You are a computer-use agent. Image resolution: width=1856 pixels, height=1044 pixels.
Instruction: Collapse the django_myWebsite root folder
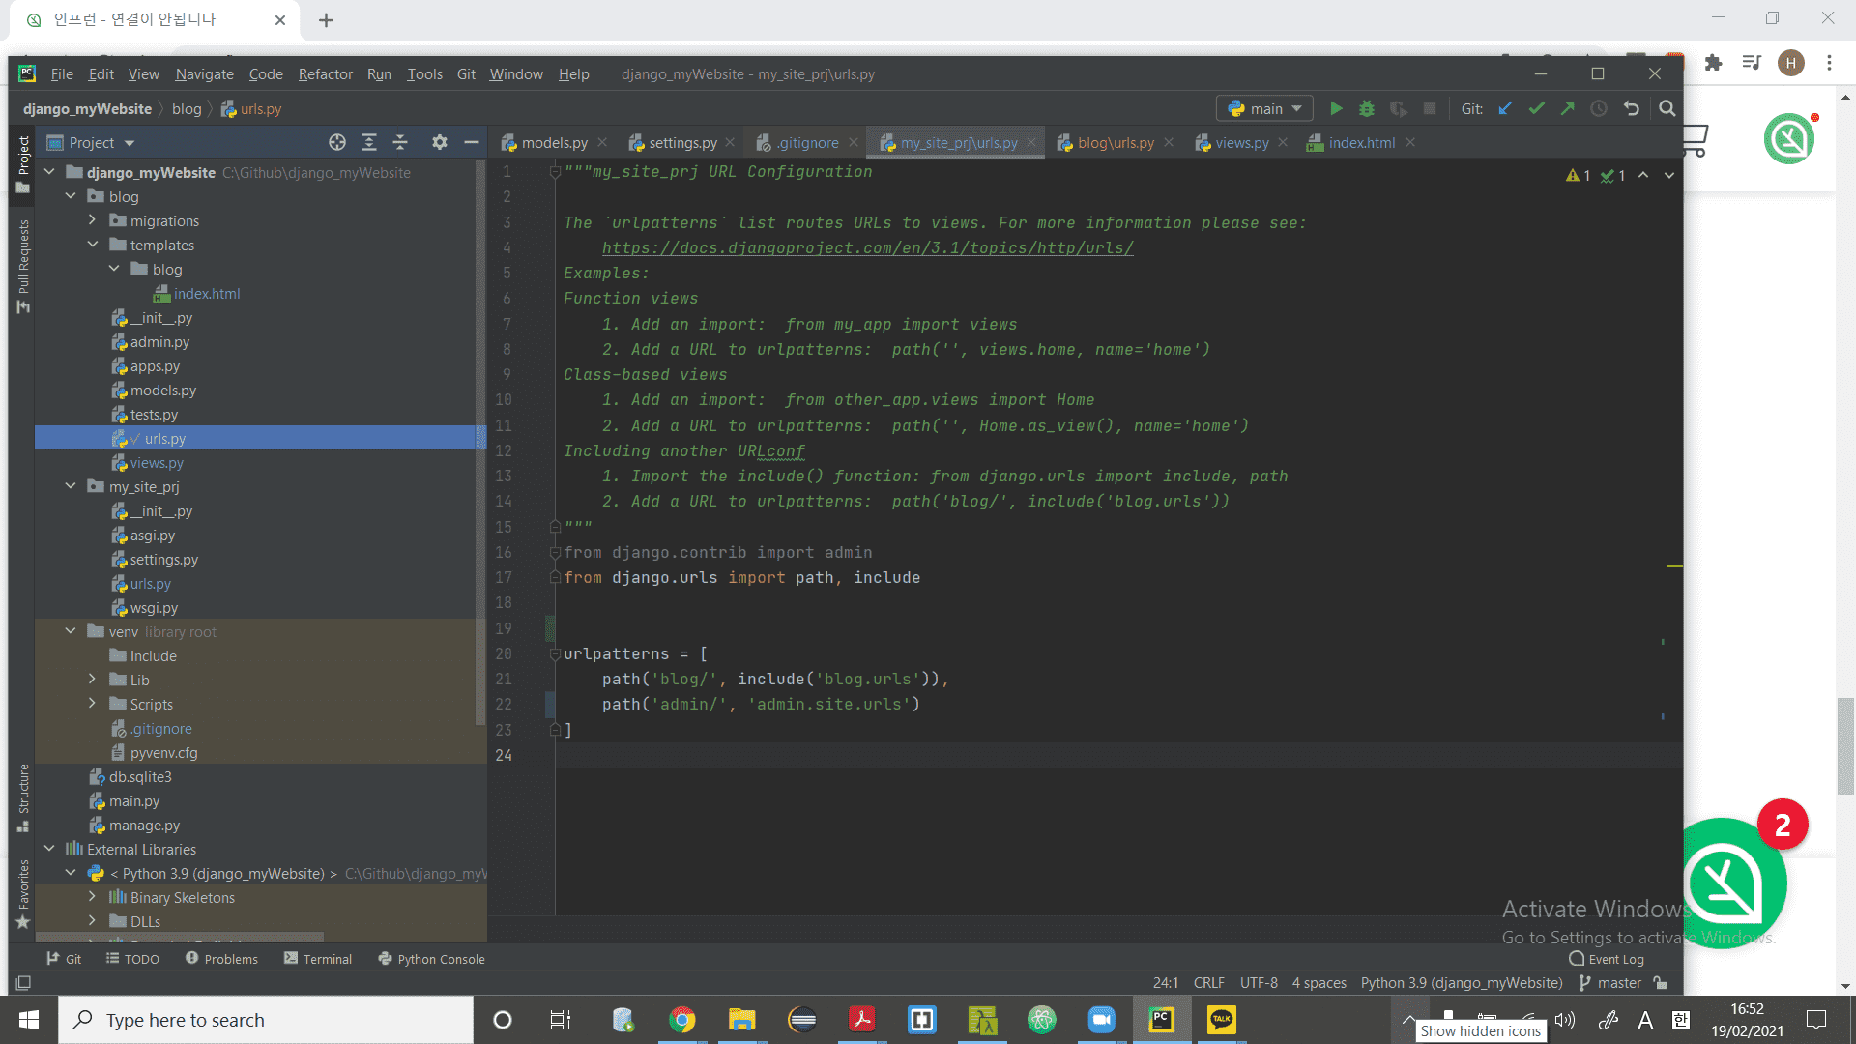coord(49,172)
